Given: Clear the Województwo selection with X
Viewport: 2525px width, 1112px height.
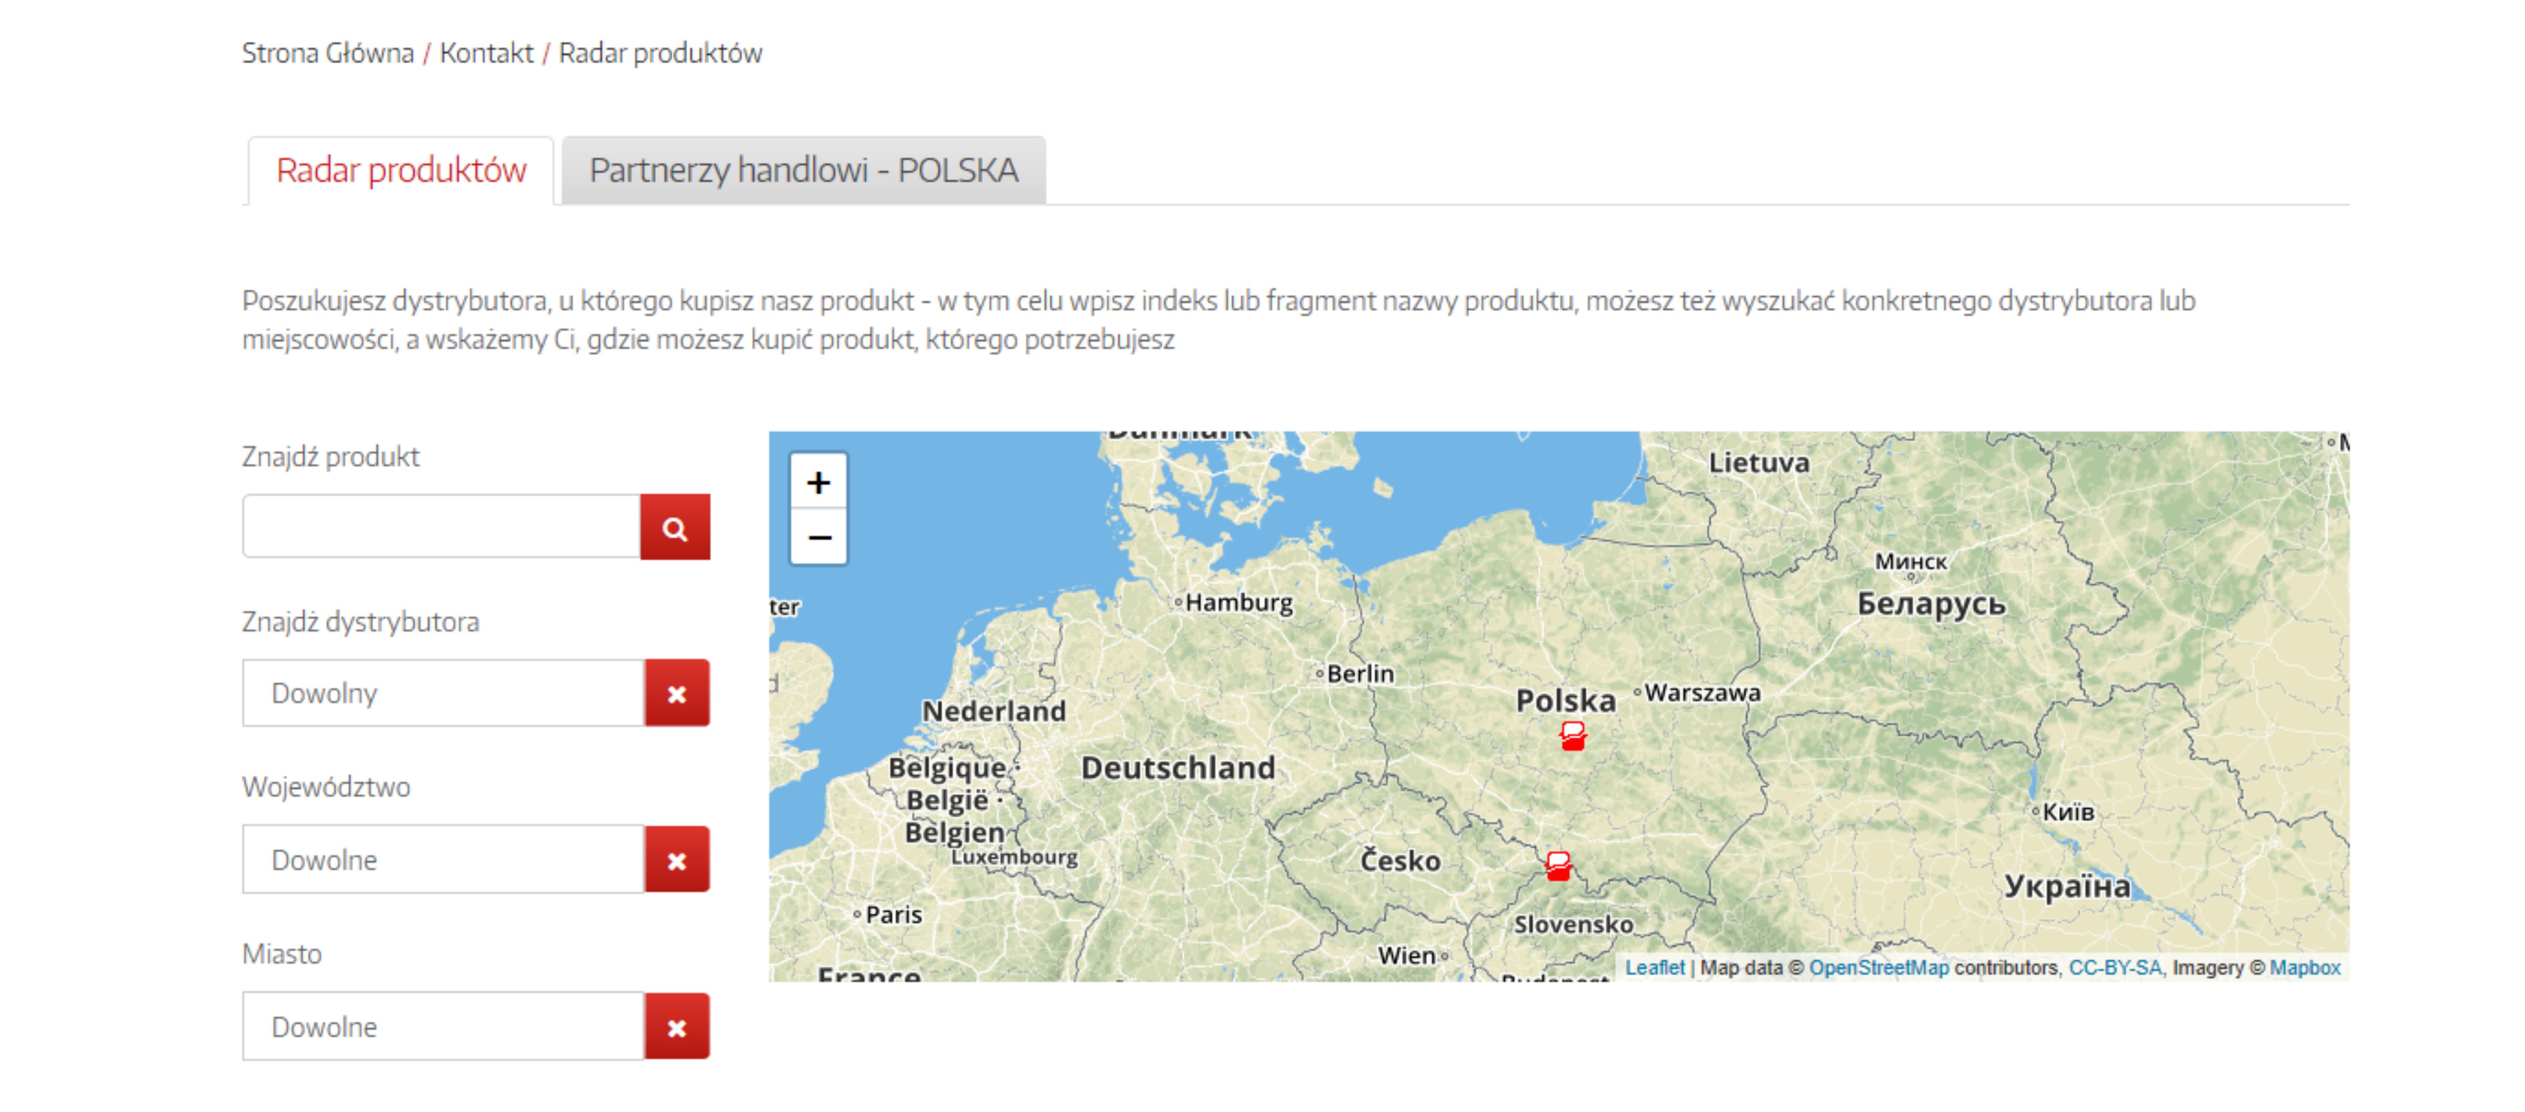Looking at the screenshot, I should click(676, 860).
